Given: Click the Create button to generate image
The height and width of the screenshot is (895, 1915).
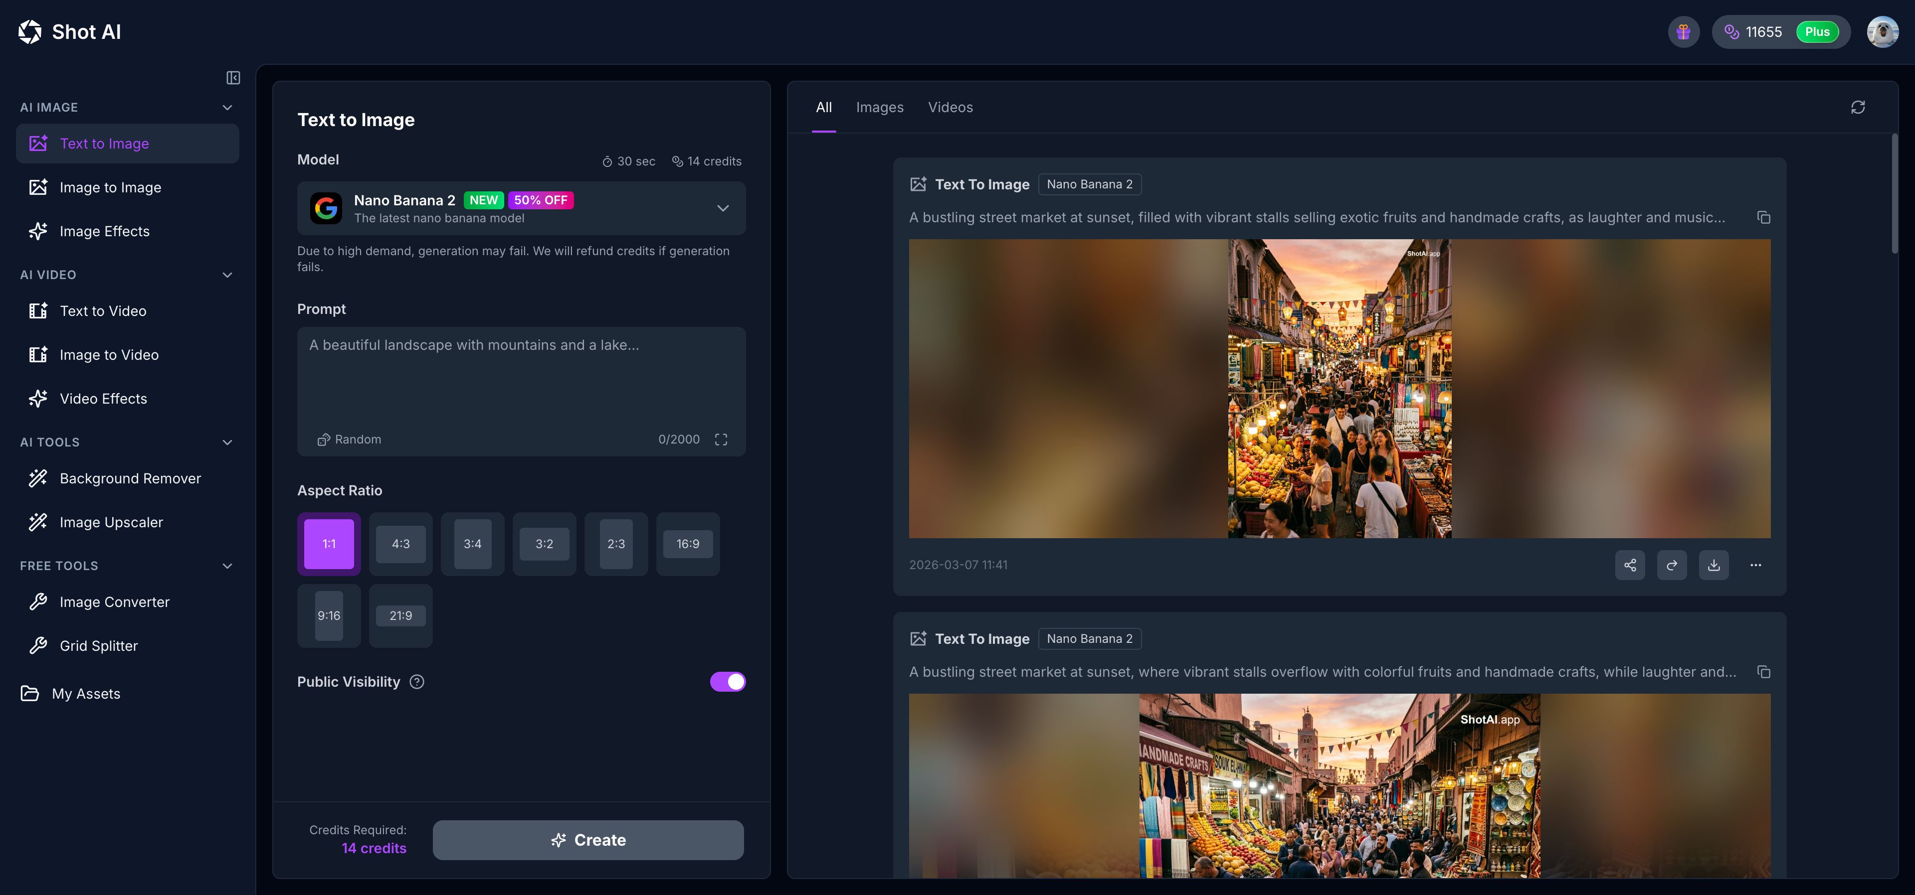Looking at the screenshot, I should click(x=588, y=840).
